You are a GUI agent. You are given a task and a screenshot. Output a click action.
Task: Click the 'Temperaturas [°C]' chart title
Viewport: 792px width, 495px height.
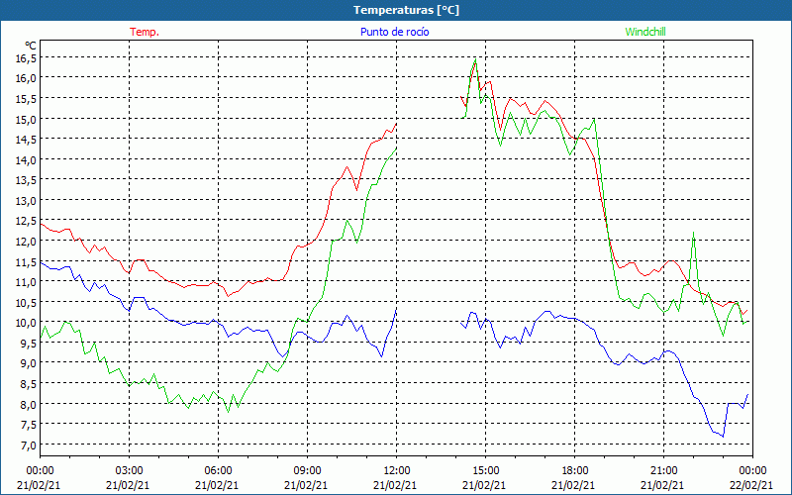(x=406, y=10)
